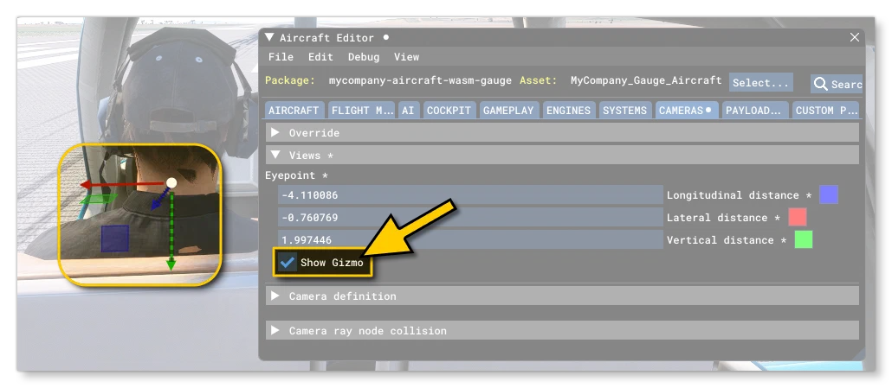Close the Aircraft Editor window
Image resolution: width=892 pixels, height=388 pixels.
[x=854, y=37]
